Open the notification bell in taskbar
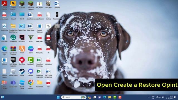 175,97
